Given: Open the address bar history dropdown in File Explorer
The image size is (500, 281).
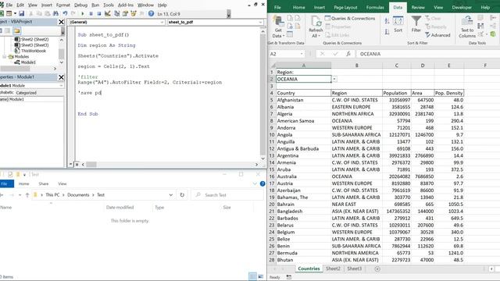Looking at the screenshot, I should tap(171, 194).
